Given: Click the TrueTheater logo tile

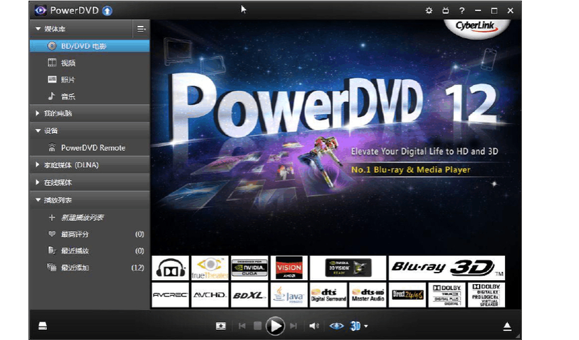Looking at the screenshot, I should (x=210, y=268).
